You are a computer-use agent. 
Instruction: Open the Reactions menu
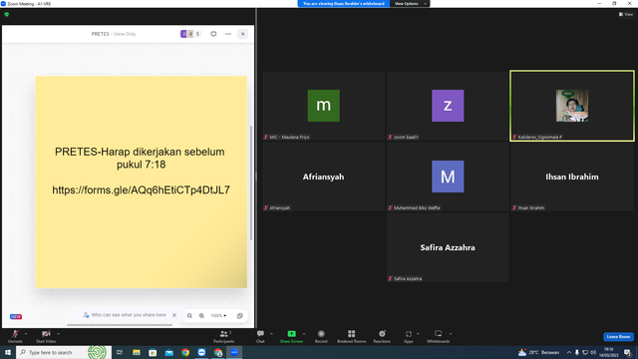tap(382, 336)
